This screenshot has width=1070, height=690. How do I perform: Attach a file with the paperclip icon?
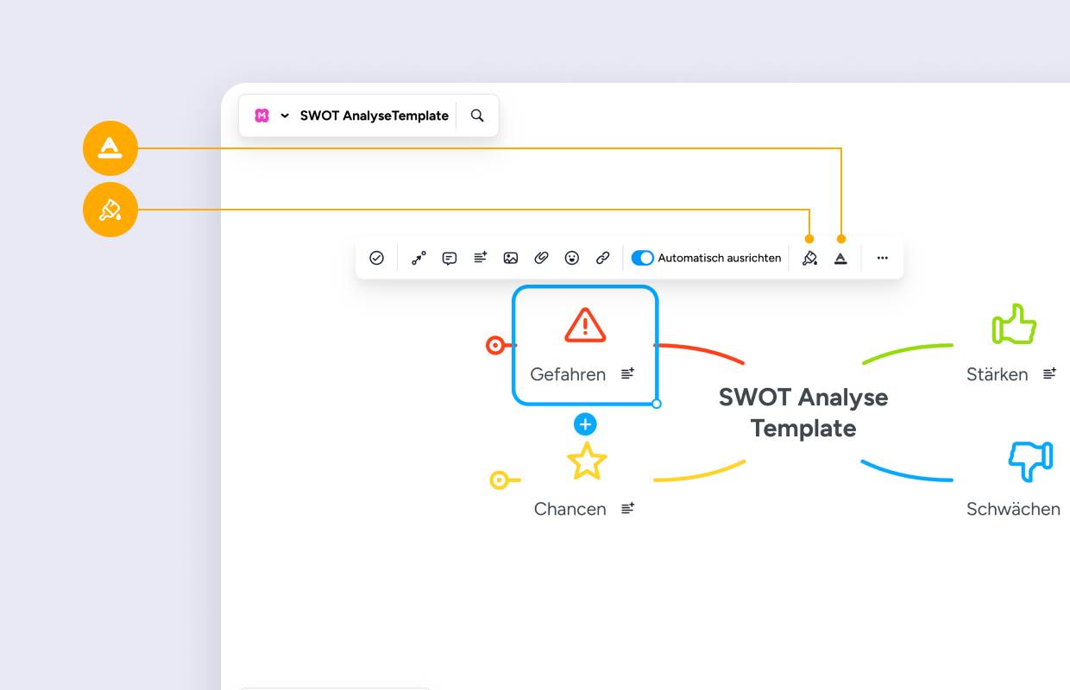pos(541,258)
